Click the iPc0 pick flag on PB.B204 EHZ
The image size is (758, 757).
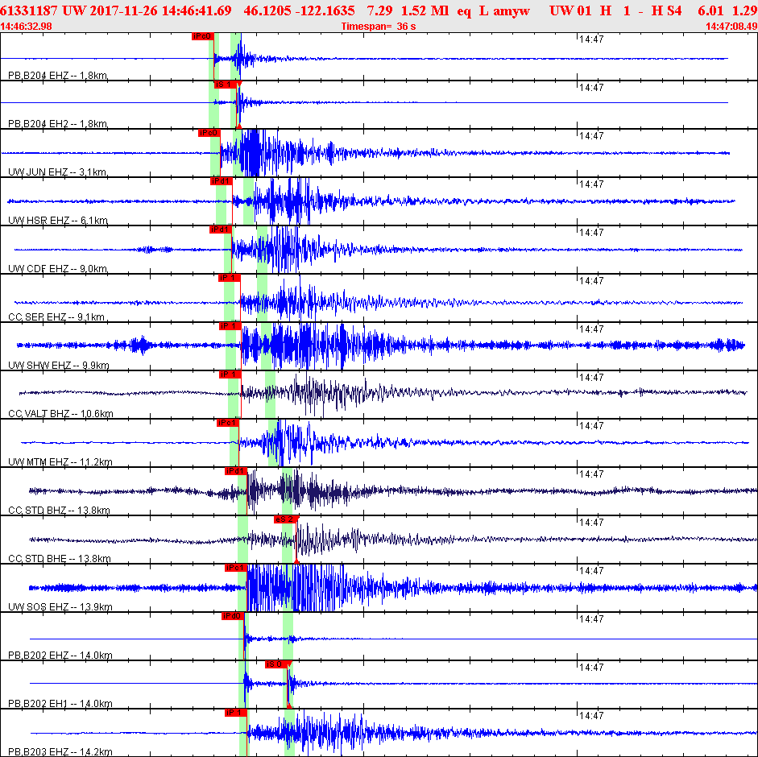202,36
